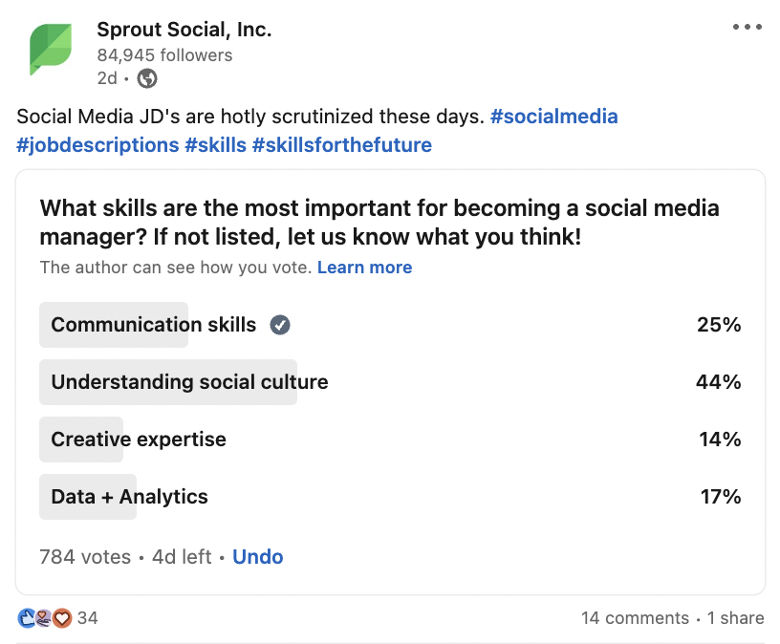780x644 pixels.
Task: Click the Sprout Social leaf logo
Action: [x=51, y=50]
